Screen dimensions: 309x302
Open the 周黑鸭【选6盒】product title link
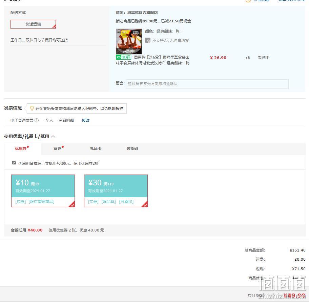click(x=153, y=60)
